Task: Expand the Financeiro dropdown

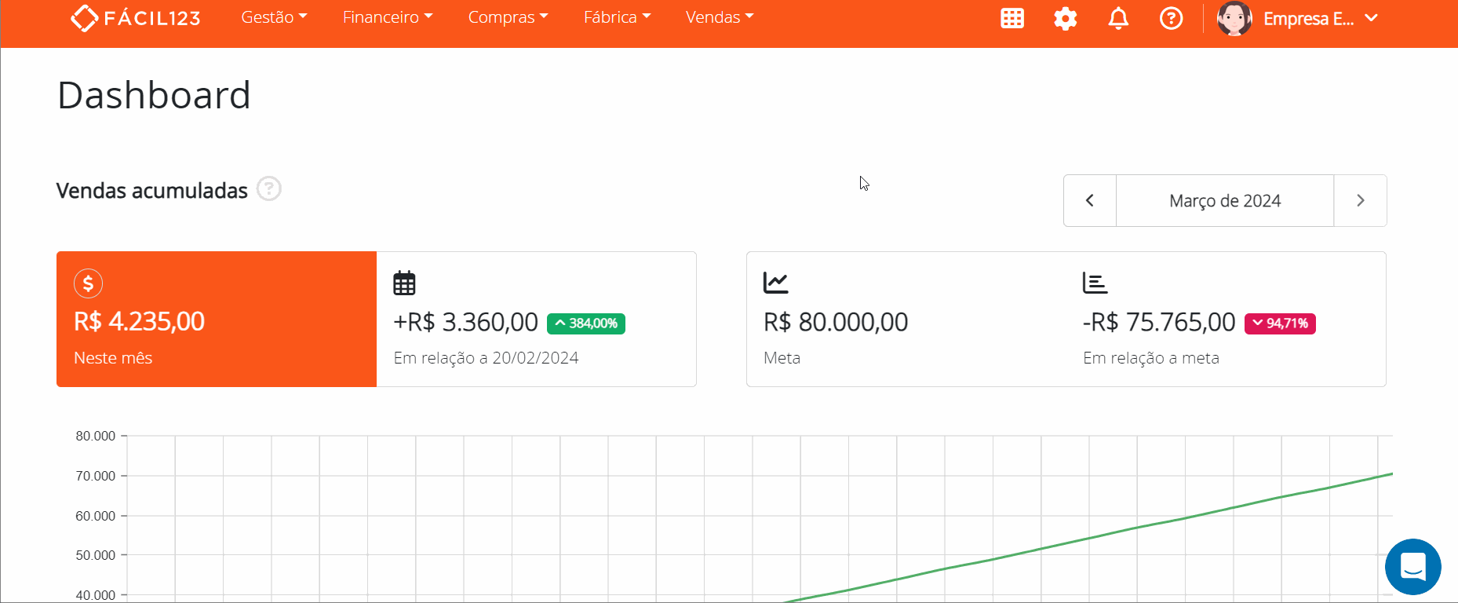Action: click(x=388, y=17)
